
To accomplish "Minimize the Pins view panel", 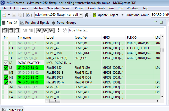I will pos(155,22).
